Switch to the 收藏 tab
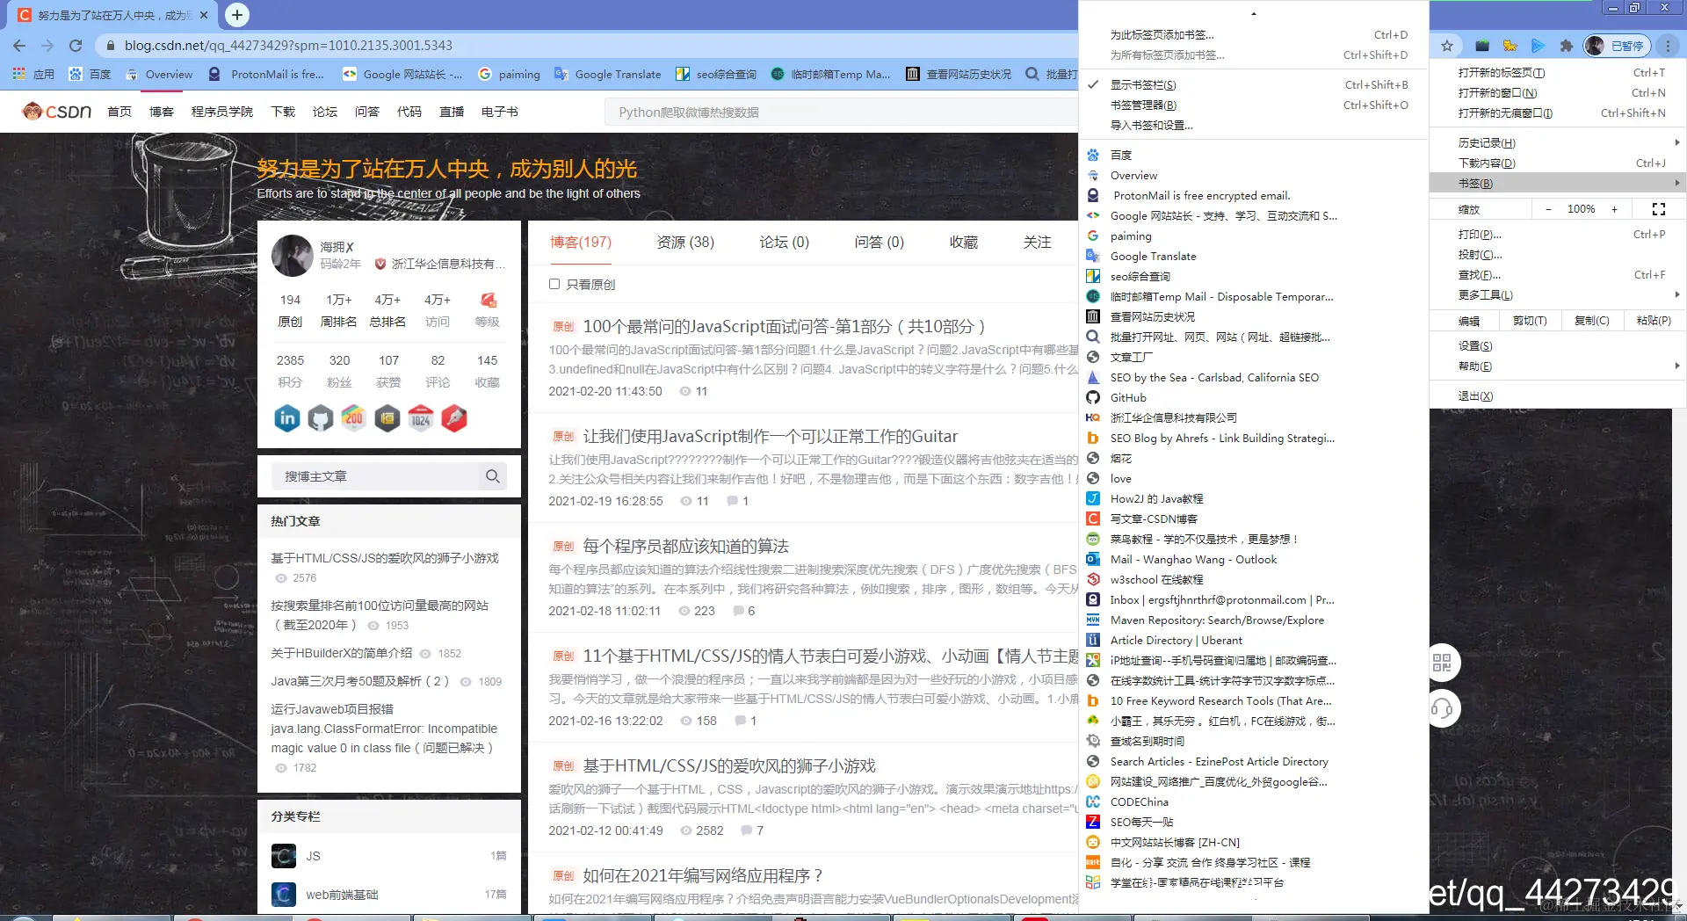The image size is (1687, 921). click(964, 243)
